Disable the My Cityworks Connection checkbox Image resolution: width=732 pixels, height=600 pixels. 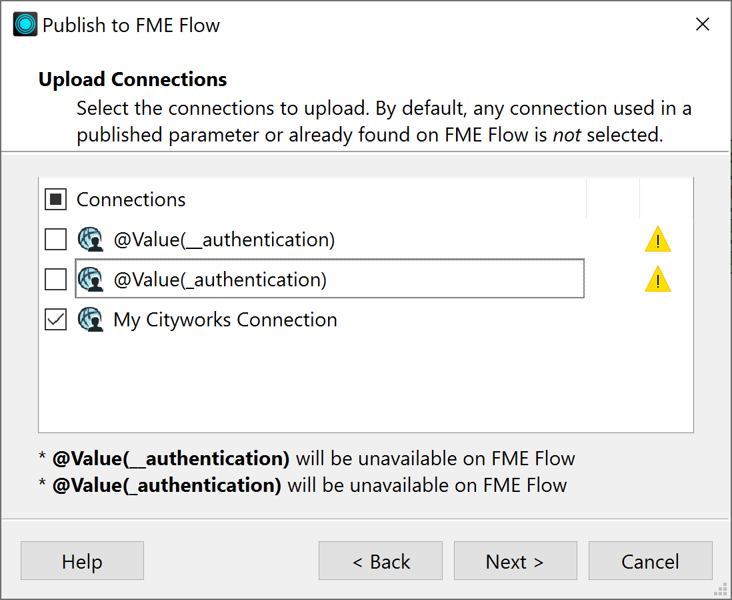click(x=55, y=319)
